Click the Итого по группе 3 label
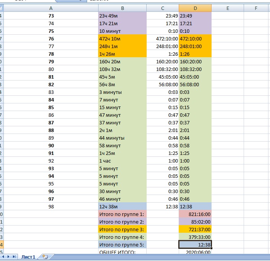 [x=123, y=229]
